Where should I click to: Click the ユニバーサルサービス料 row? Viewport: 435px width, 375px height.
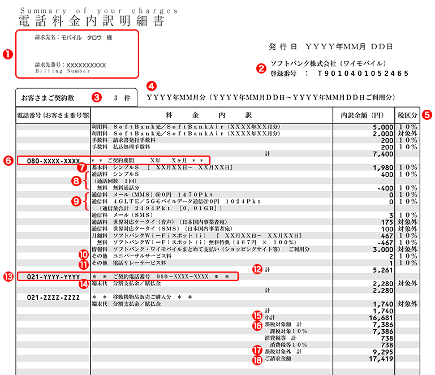pos(131,256)
